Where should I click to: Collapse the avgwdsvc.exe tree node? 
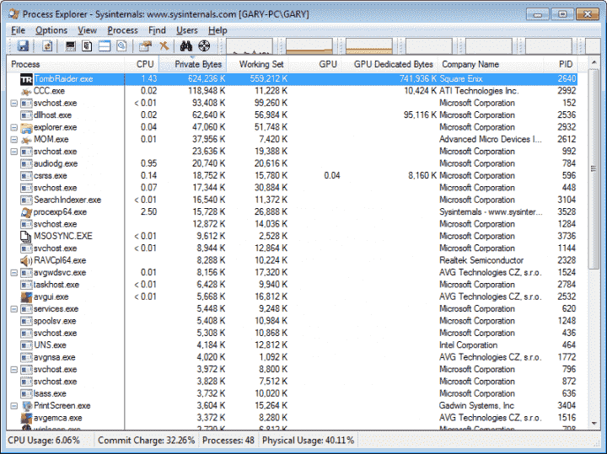click(14, 273)
